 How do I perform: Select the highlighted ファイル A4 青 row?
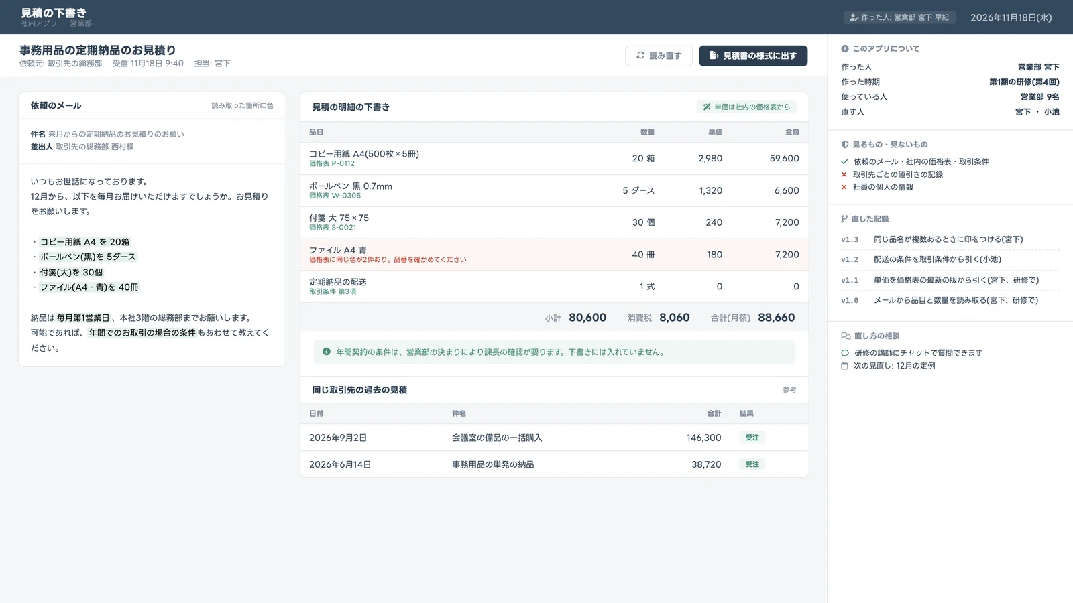pos(554,255)
